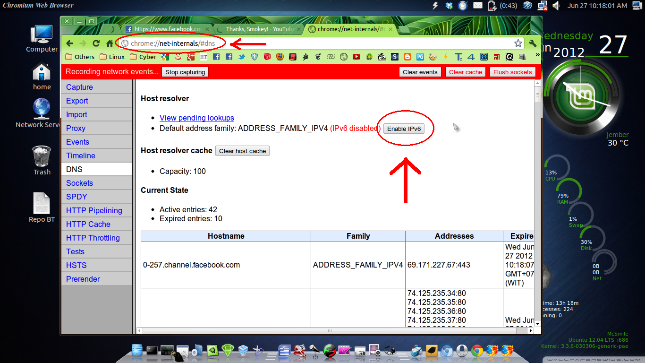Select the Import section in sidebar
Screen dimensions: 645x363
coord(97,114)
